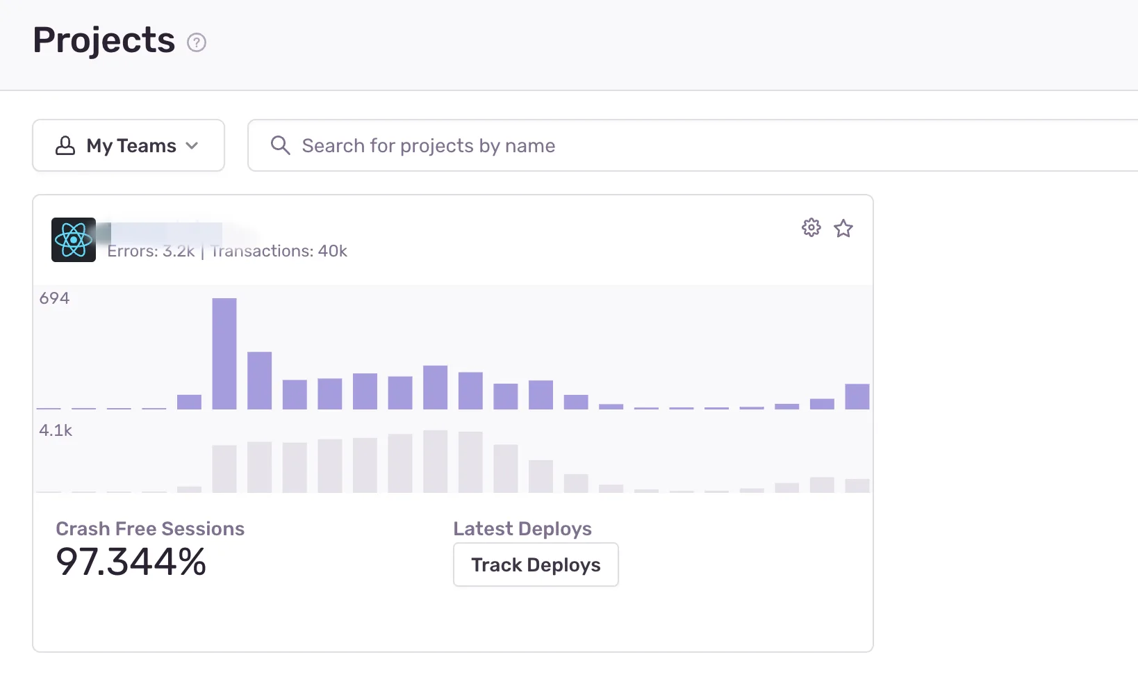Viewport: 1138px width, 691px height.
Task: Expand the My Teams dropdown chevron
Action: (x=192, y=145)
